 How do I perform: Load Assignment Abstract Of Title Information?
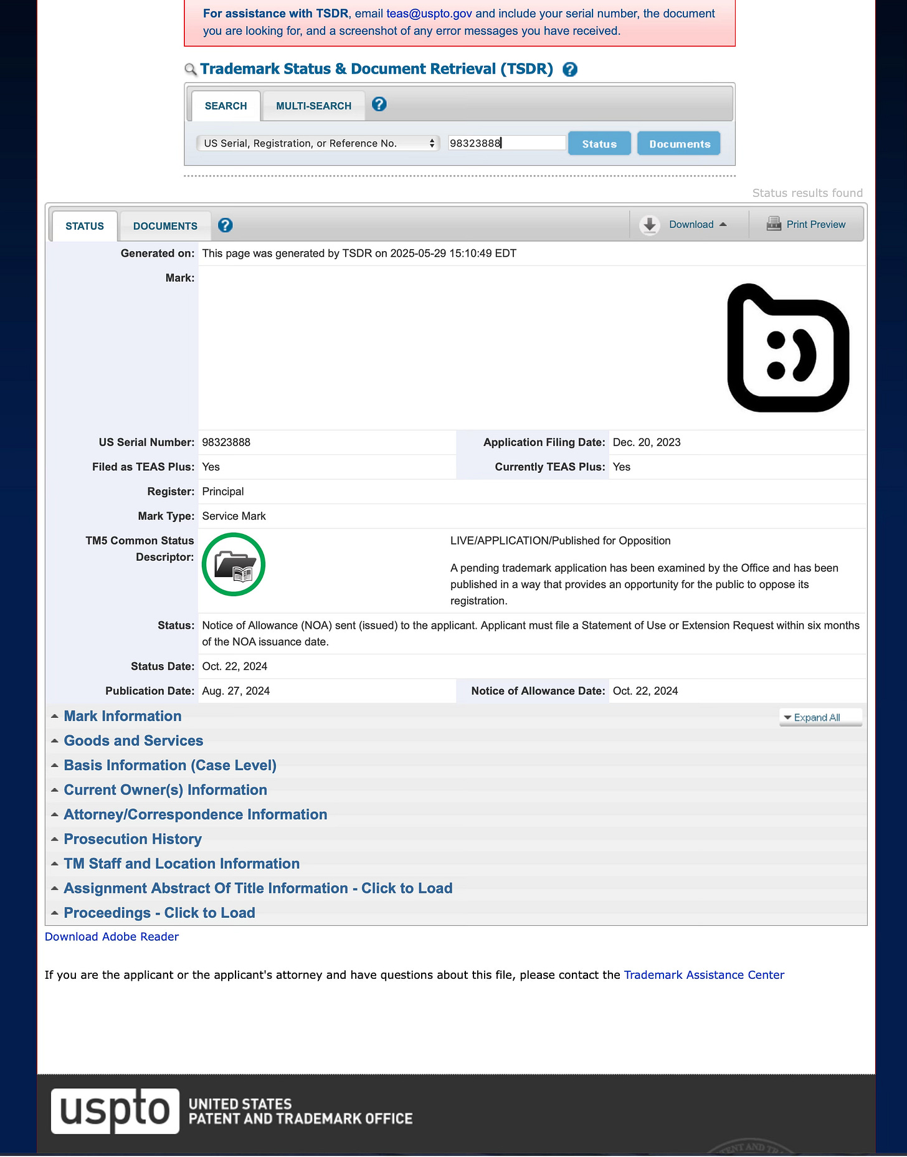[258, 888]
